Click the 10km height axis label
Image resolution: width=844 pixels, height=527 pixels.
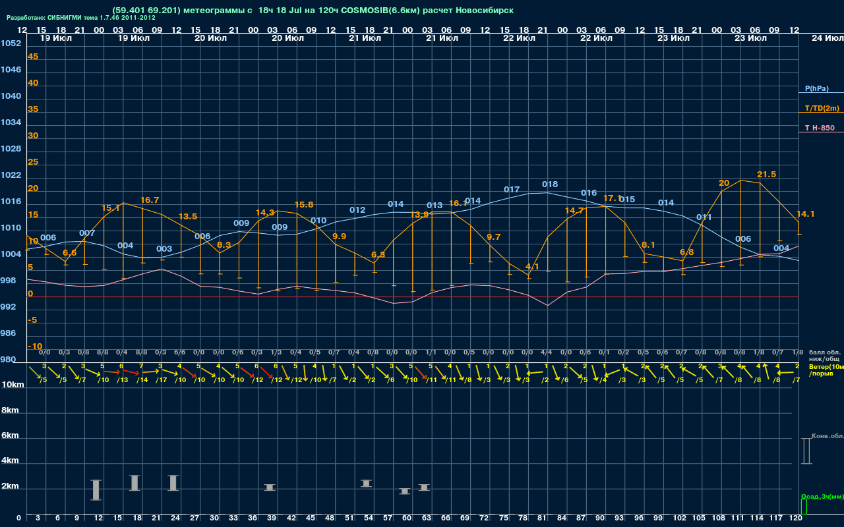(12, 384)
